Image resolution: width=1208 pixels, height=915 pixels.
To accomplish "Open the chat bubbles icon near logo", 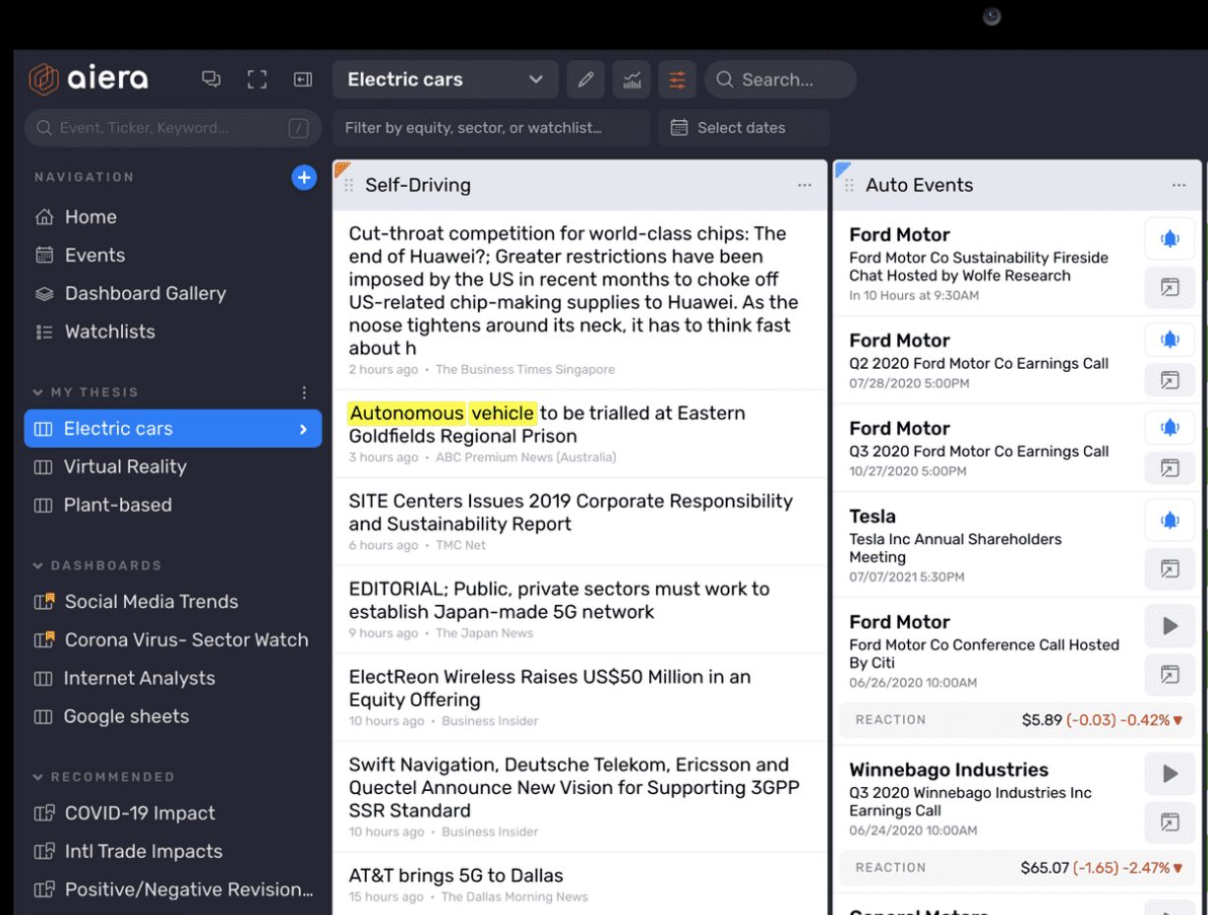I will [x=211, y=80].
